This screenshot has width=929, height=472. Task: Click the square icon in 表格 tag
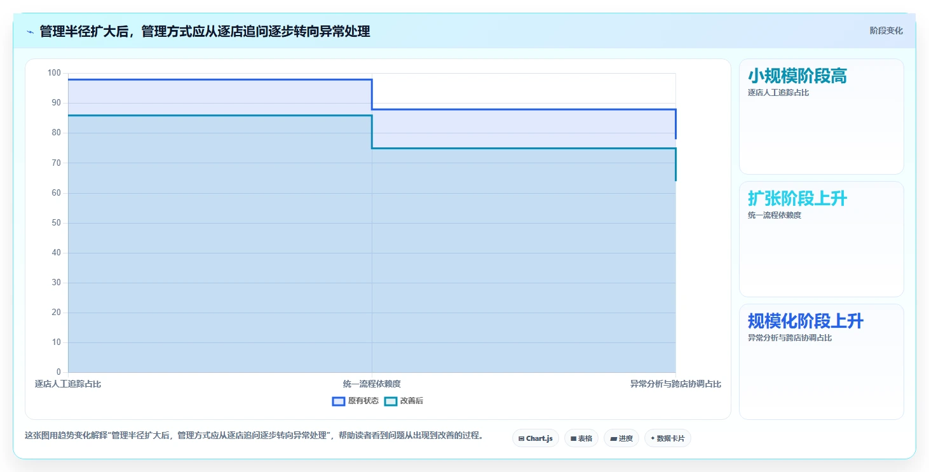[x=573, y=438]
